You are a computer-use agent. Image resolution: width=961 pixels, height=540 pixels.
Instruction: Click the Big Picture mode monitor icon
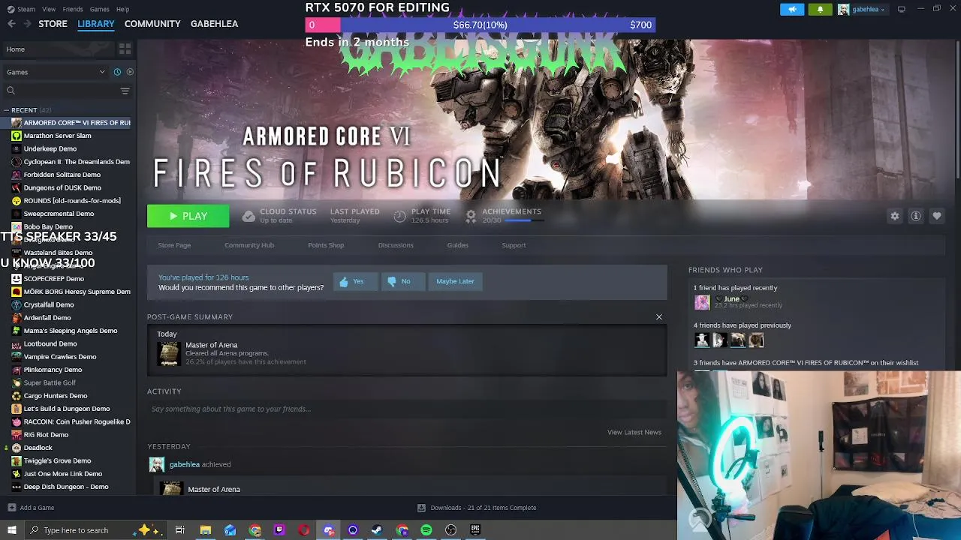point(901,9)
